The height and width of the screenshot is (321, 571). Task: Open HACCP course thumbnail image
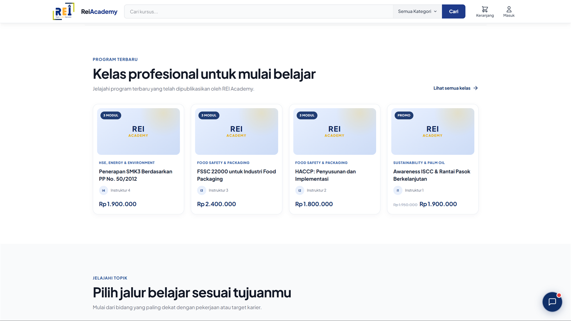coord(335,132)
